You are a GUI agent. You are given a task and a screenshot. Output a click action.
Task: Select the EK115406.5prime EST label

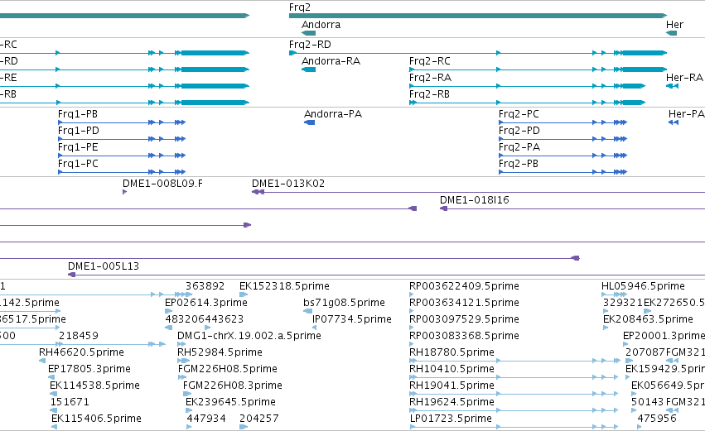pyautogui.click(x=96, y=419)
